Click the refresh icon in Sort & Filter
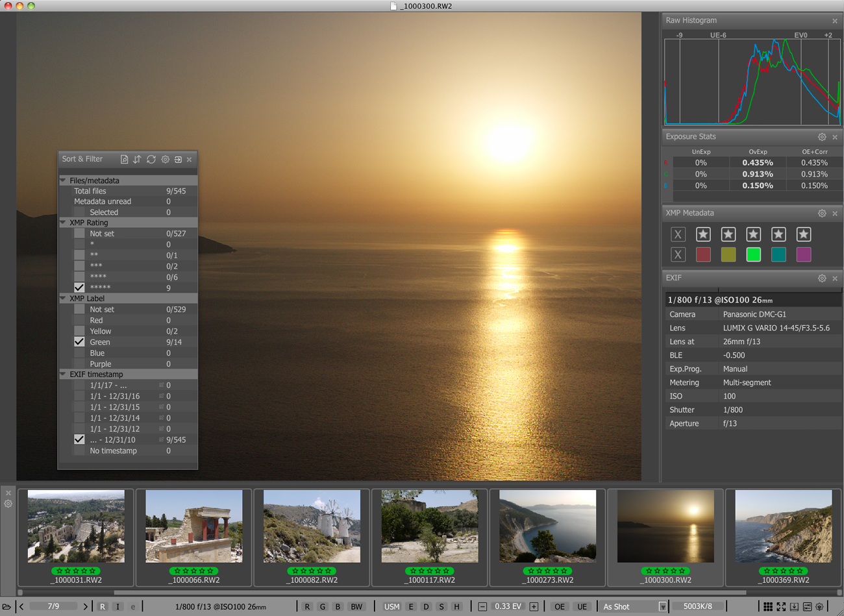The width and height of the screenshot is (844, 616). 151,159
